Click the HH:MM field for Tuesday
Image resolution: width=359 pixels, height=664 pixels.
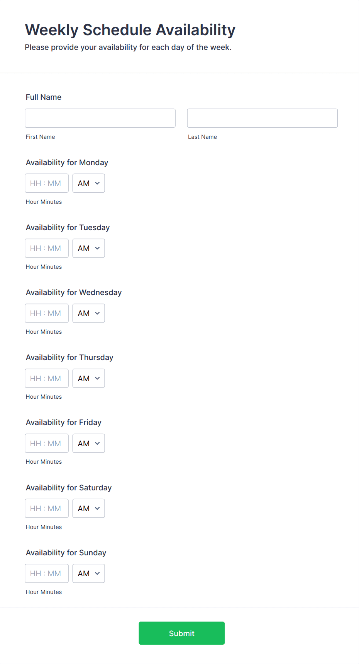click(x=46, y=248)
